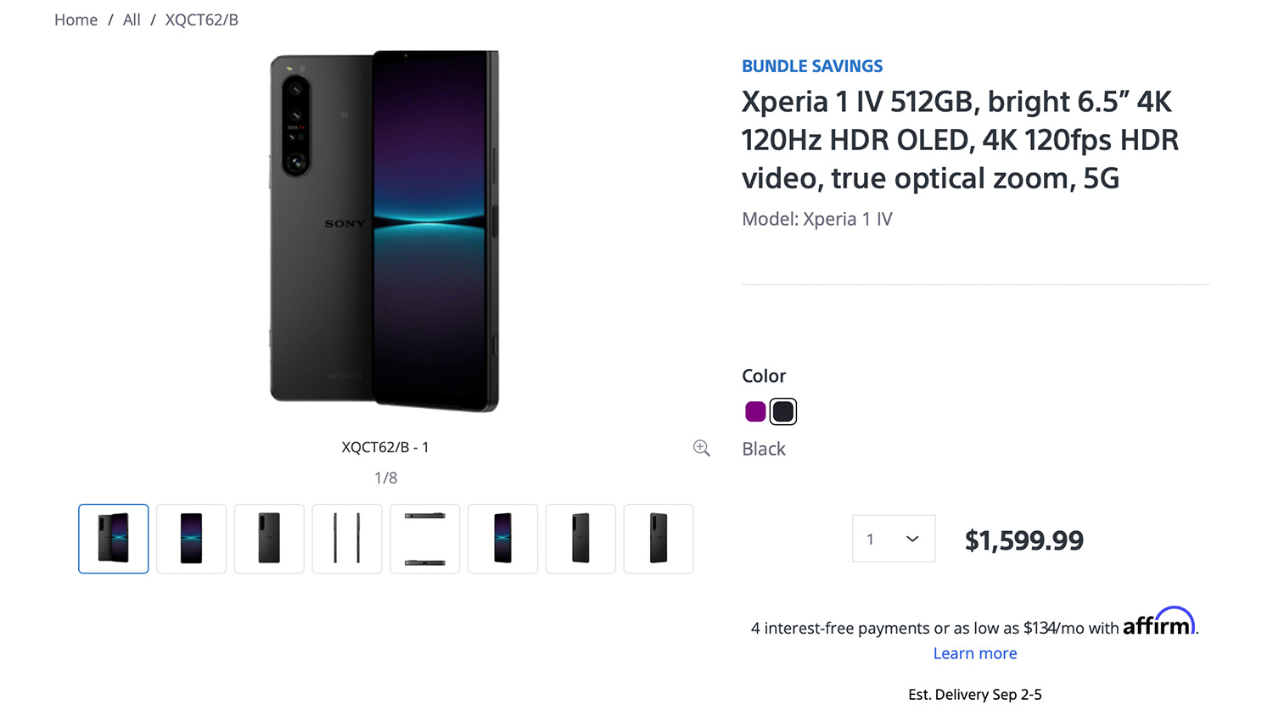This screenshot has width=1273, height=716.
Task: Click Learn more about Affirm payments
Action: coord(974,653)
